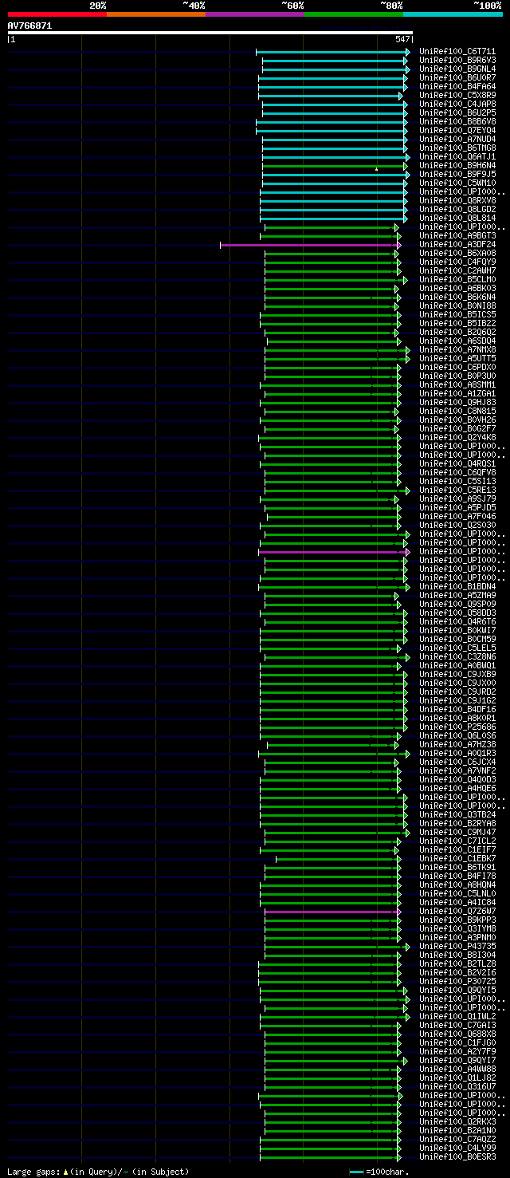
Task: Select the UniRef100_B6XA08 label
Action: pyautogui.click(x=457, y=254)
